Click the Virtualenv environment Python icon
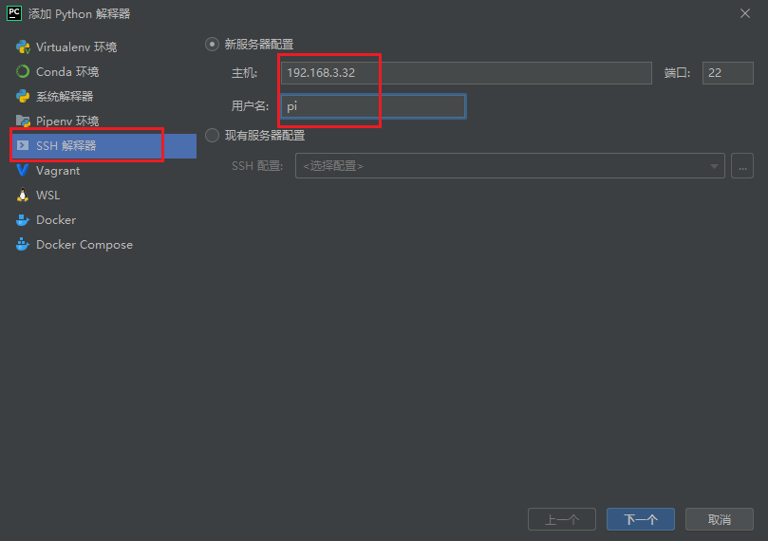The height and width of the screenshot is (541, 768). [23, 47]
